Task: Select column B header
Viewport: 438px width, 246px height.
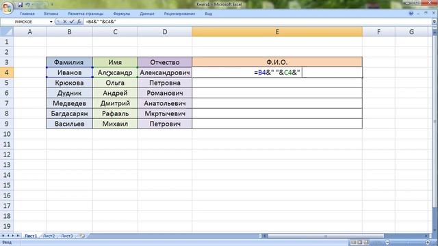Action: click(x=69, y=32)
